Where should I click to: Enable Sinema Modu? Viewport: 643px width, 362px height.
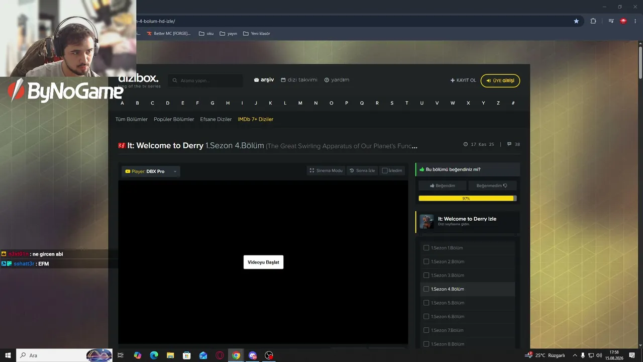click(326, 170)
